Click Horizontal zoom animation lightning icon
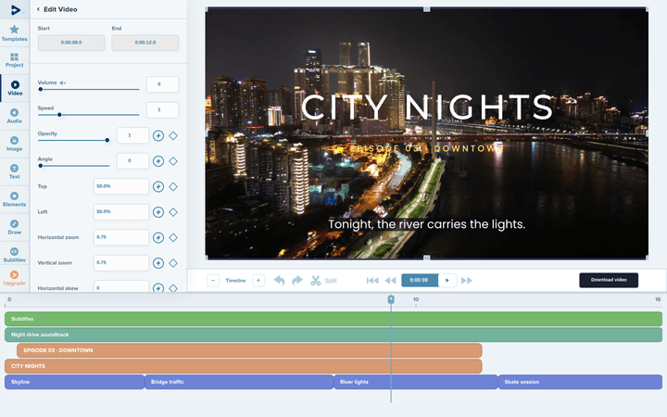This screenshot has height=417, width=667. (x=158, y=237)
